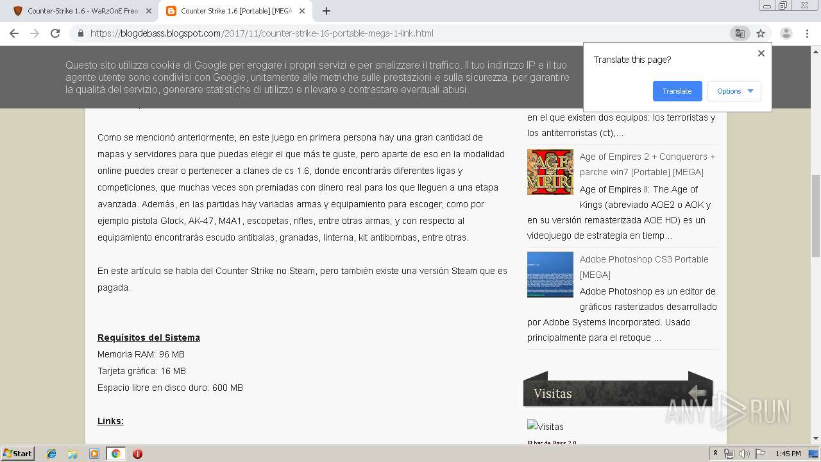
Task: Open the Translate icon in address bar
Action: pos(740,33)
